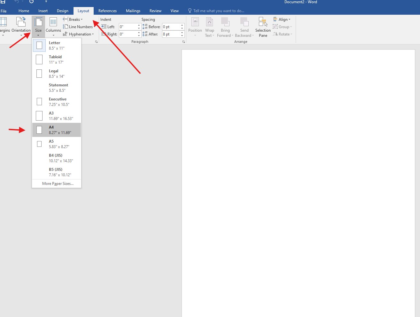Select the A3 paper size option
The width and height of the screenshot is (420, 317).
tap(57, 116)
